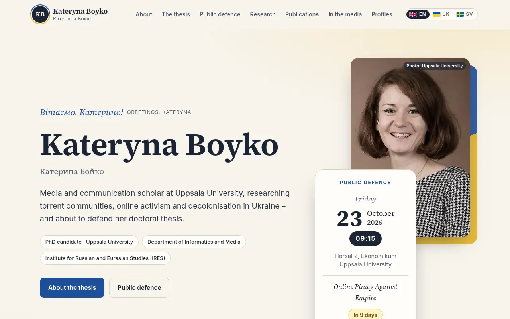Navigate to Research section
Image resolution: width=510 pixels, height=319 pixels.
point(263,14)
